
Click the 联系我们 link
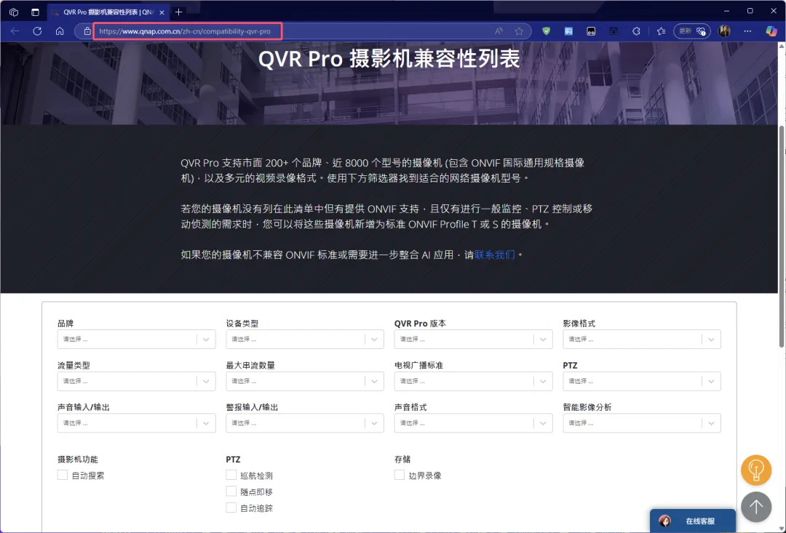click(494, 255)
